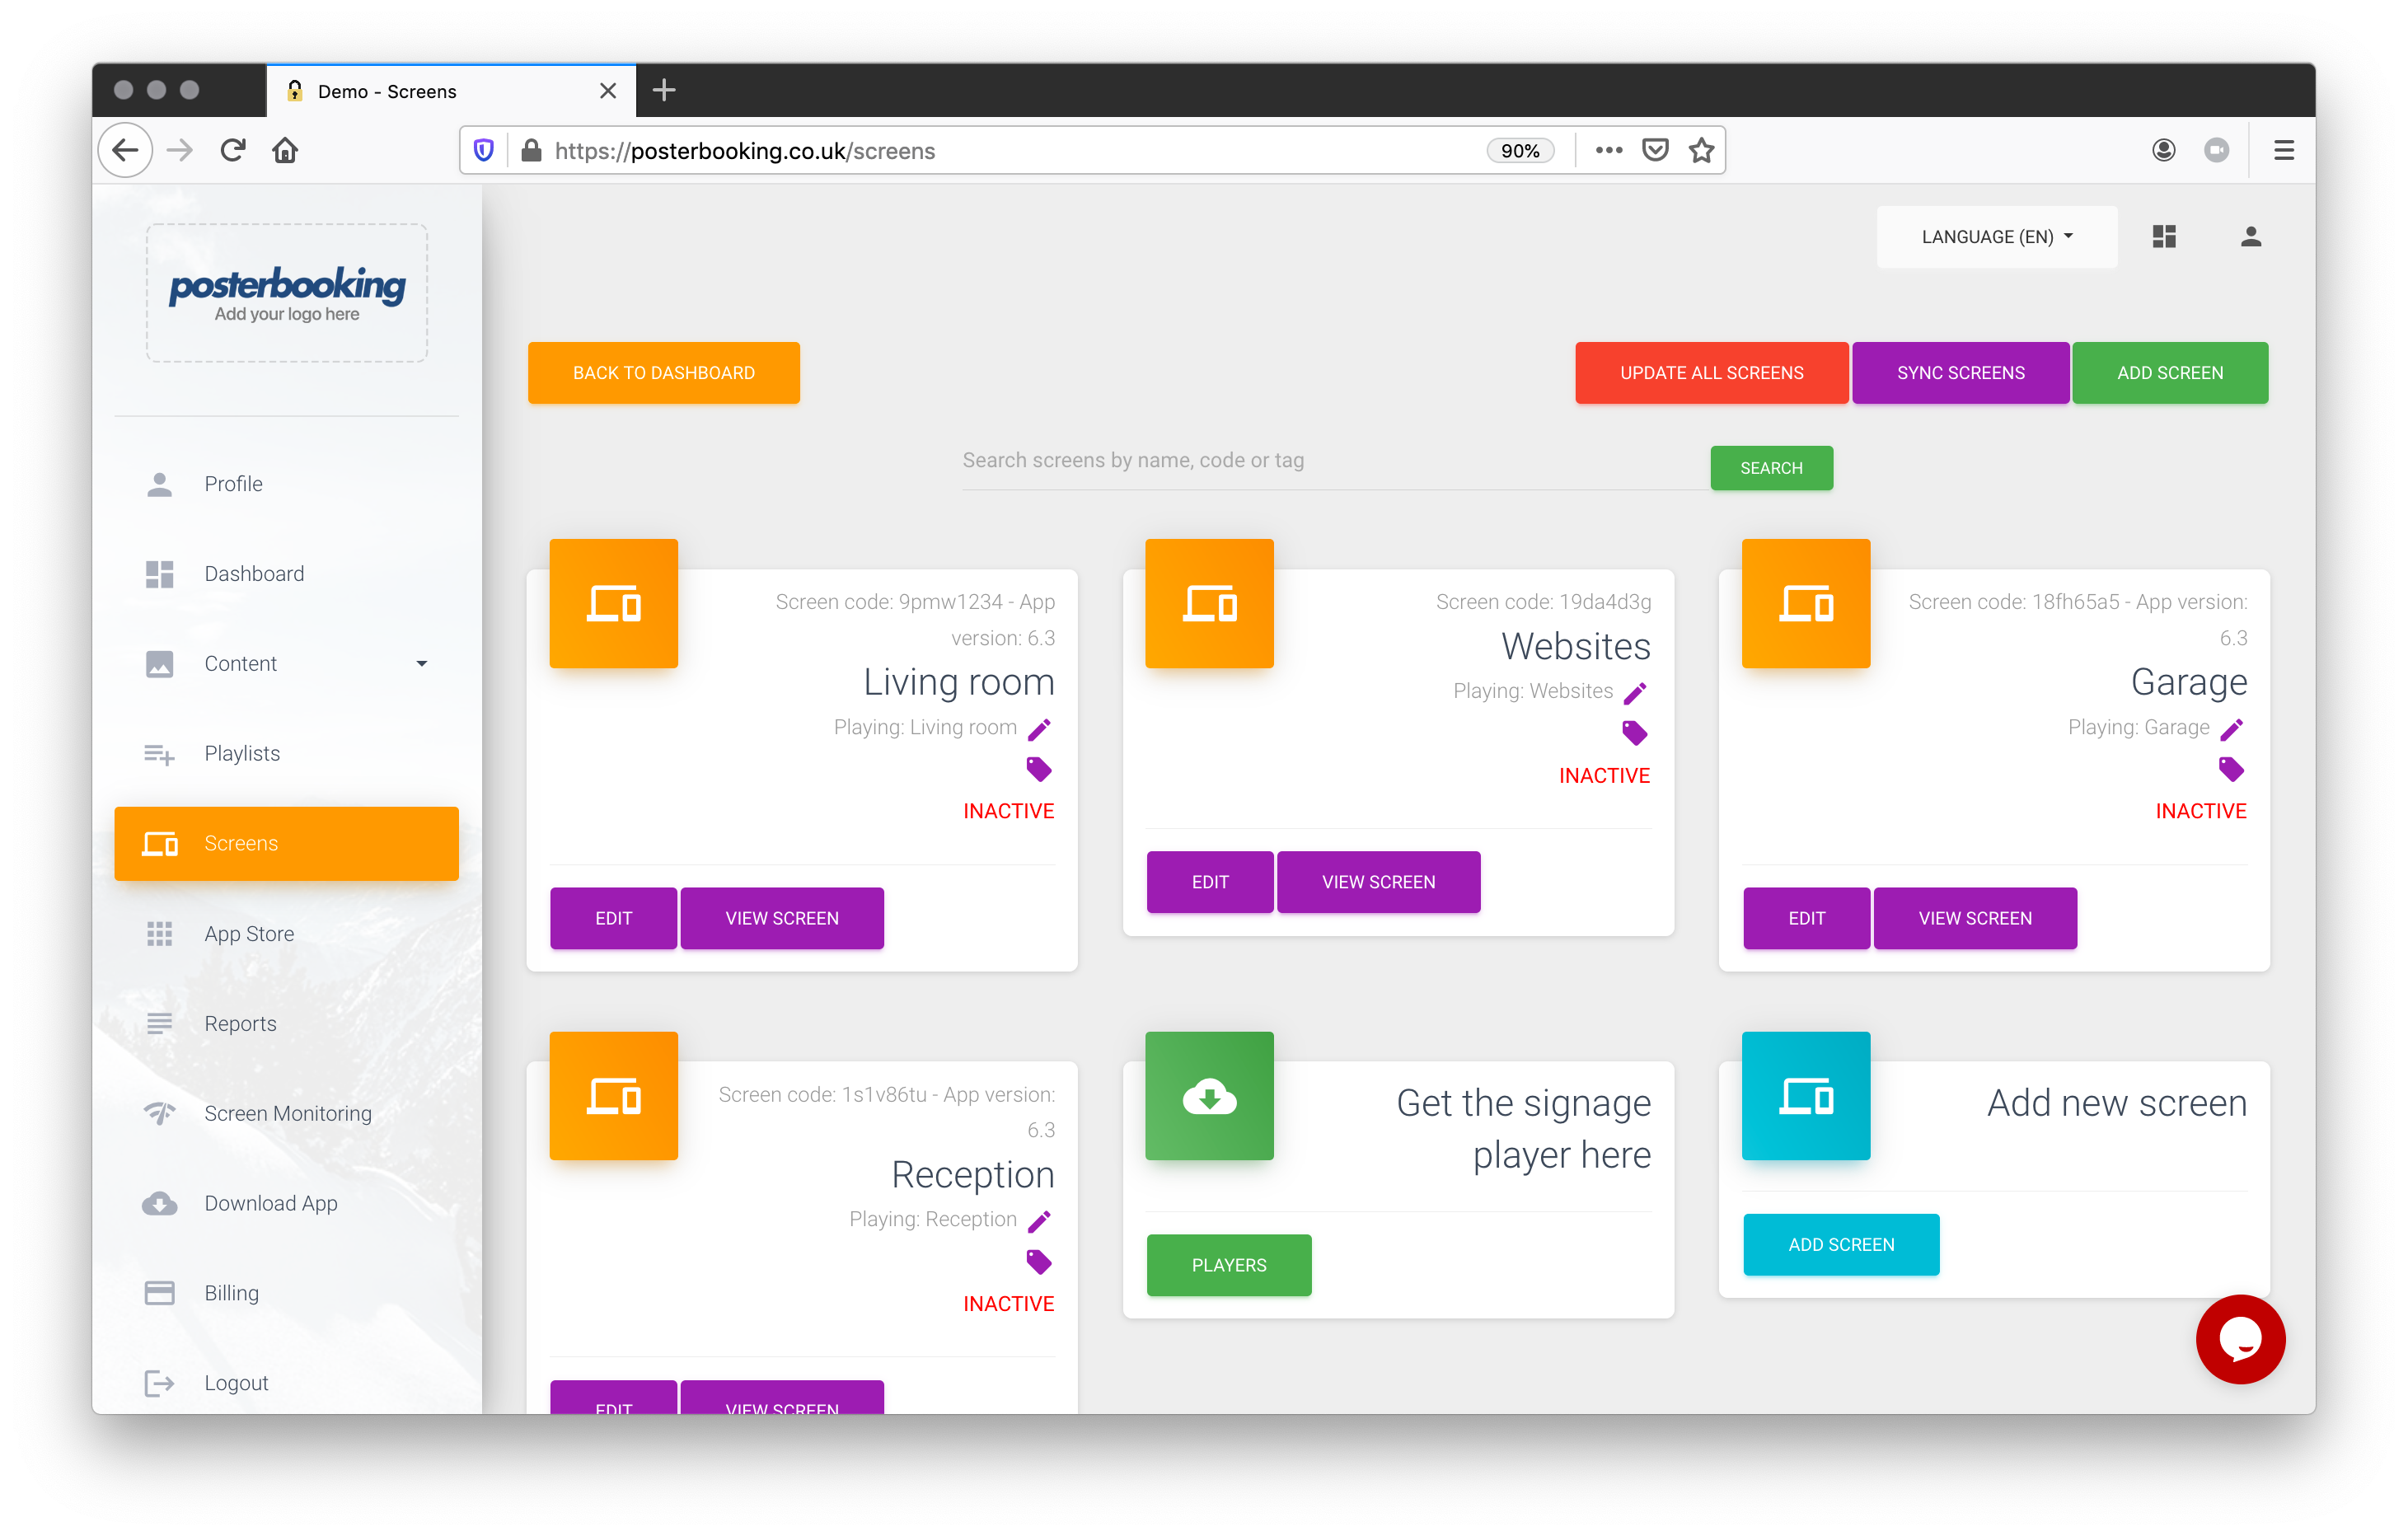Click the tag icon on Reception card
This screenshot has width=2408, height=1536.
1039,1262
